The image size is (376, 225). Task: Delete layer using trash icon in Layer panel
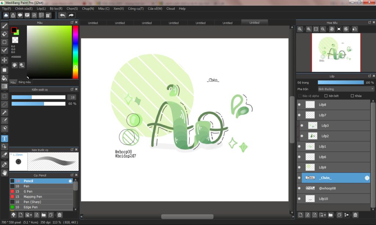(x=355, y=215)
